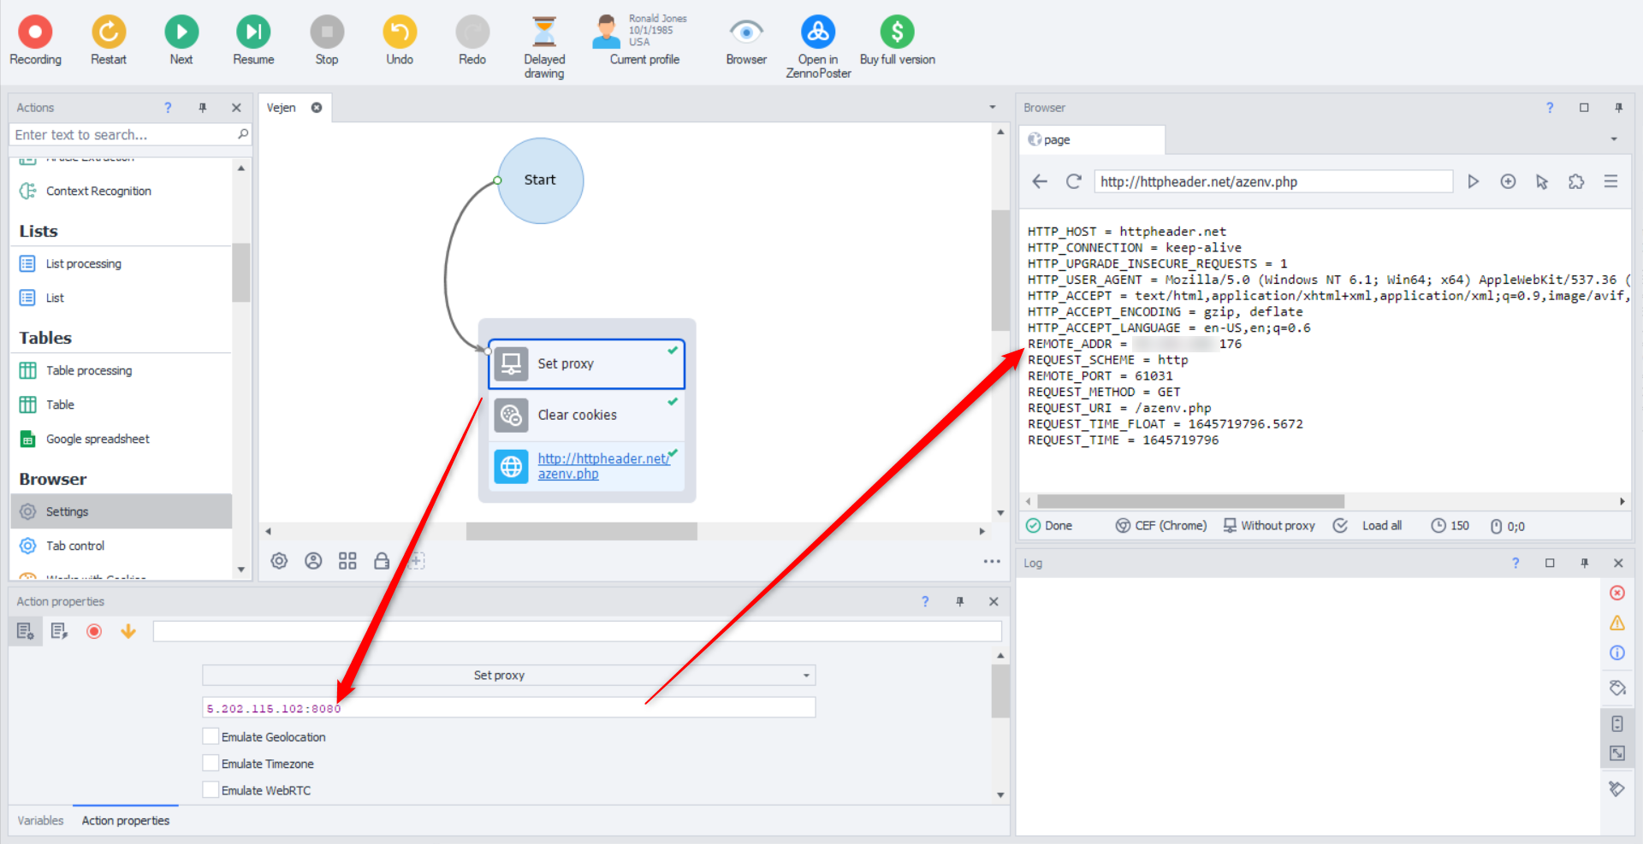This screenshot has width=1643, height=844.
Task: Run the Next step
Action: pos(181,40)
